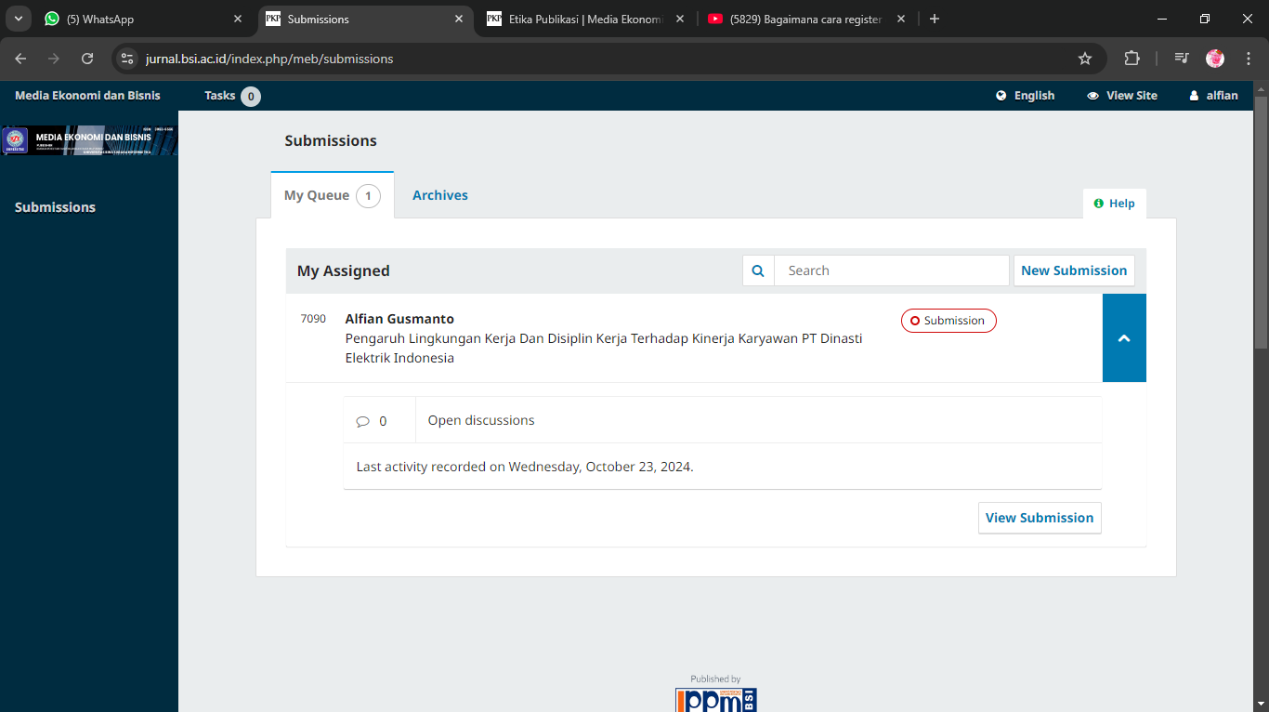This screenshot has height=712, width=1269.
Task: Open the Archives tab
Action: (440, 195)
